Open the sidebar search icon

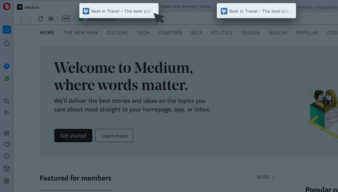(x=7, y=101)
